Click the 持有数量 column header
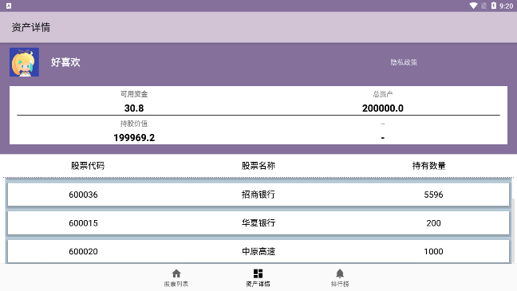 tap(428, 166)
